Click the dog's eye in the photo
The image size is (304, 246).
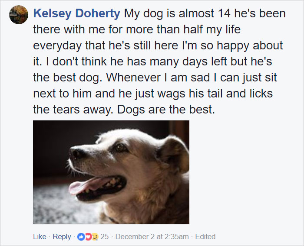point(119,148)
